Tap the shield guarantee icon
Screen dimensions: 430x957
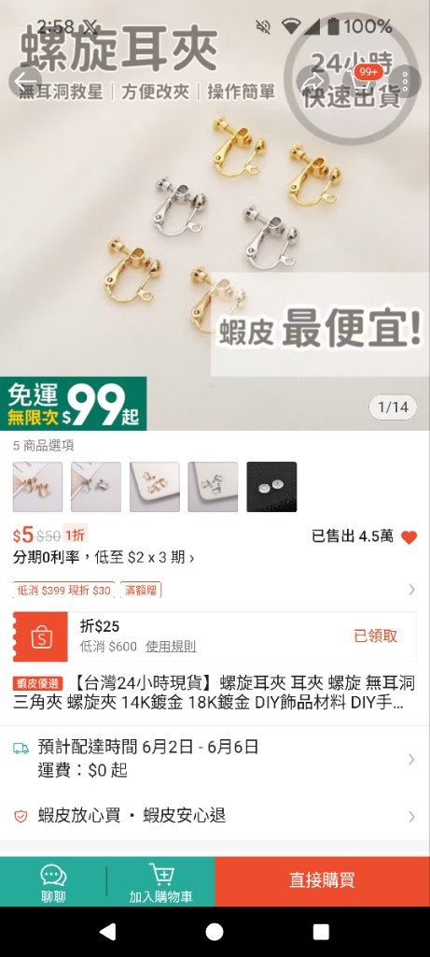point(21,816)
